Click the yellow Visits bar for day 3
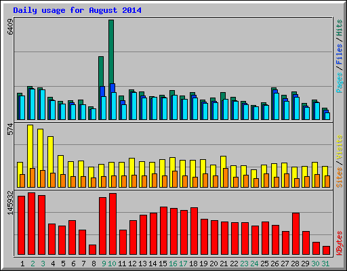The width and height of the screenshot is (347, 271). (x=41, y=150)
